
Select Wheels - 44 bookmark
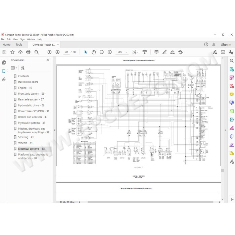25,143
